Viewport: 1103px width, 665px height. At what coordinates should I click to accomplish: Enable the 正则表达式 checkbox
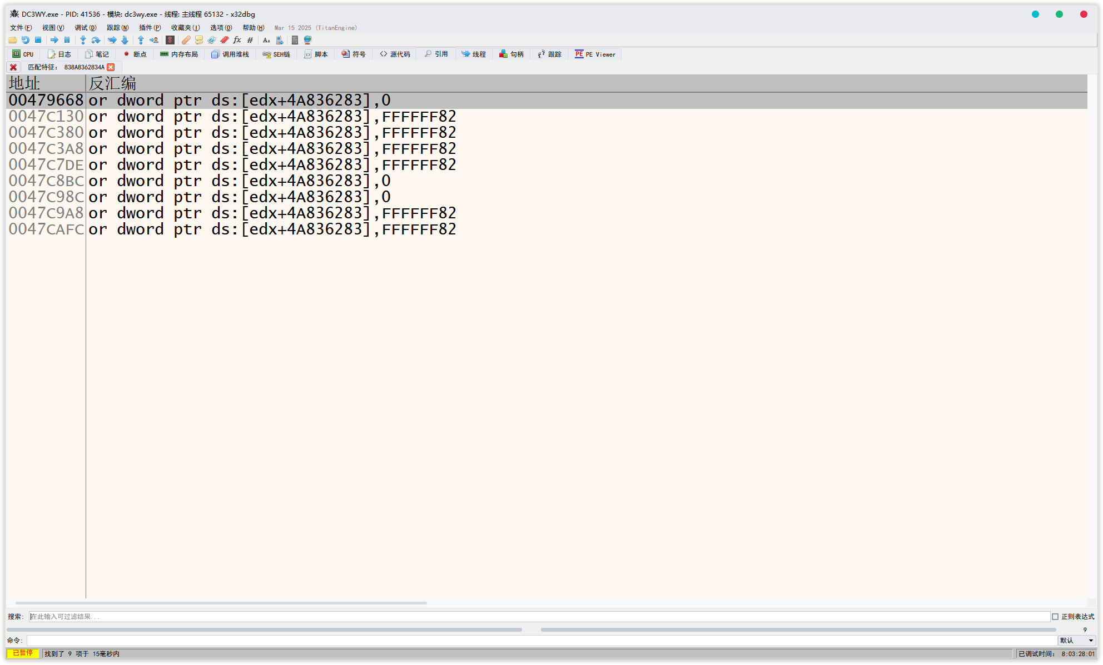coord(1055,617)
